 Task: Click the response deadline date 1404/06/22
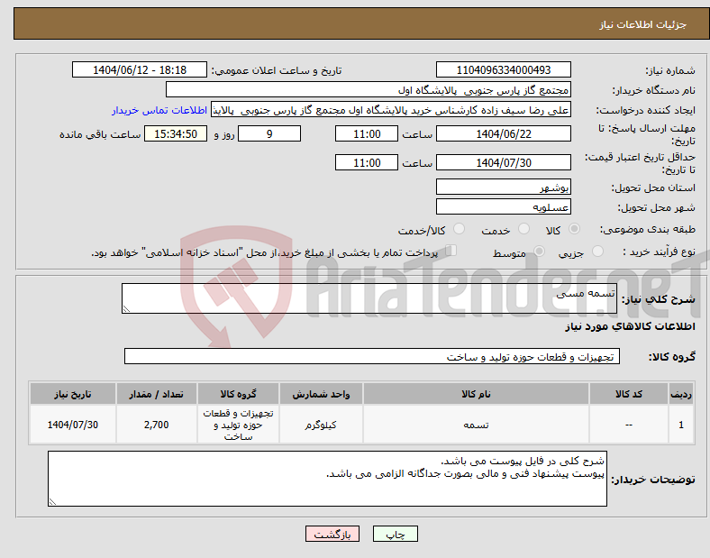pyautogui.click(x=503, y=133)
